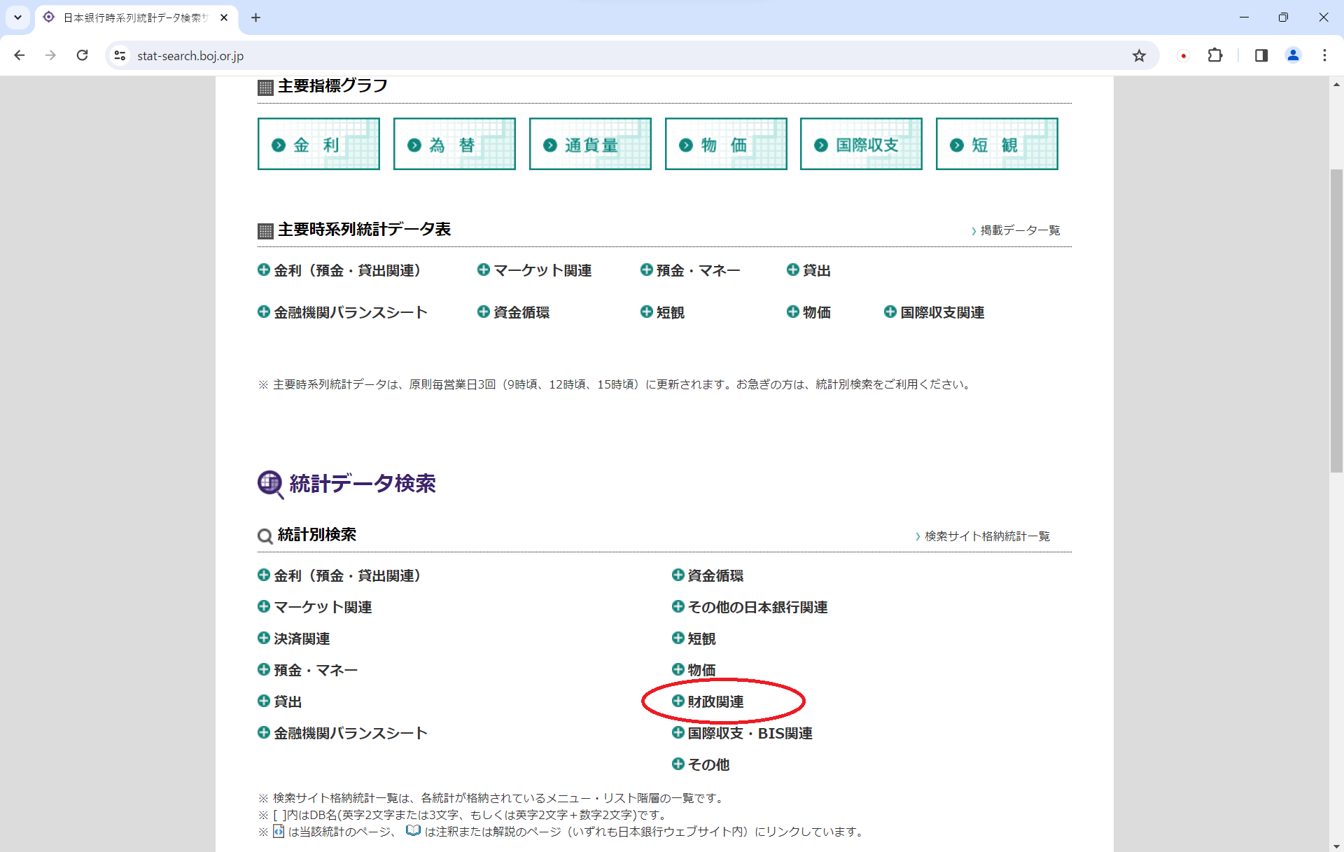Click the 金利 graph tile
The width and height of the screenshot is (1344, 852).
318,144
